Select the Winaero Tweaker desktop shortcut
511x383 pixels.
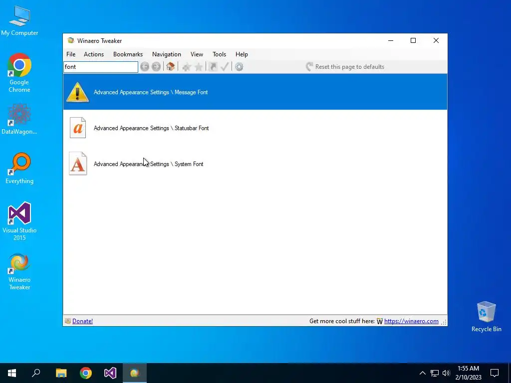point(19,272)
